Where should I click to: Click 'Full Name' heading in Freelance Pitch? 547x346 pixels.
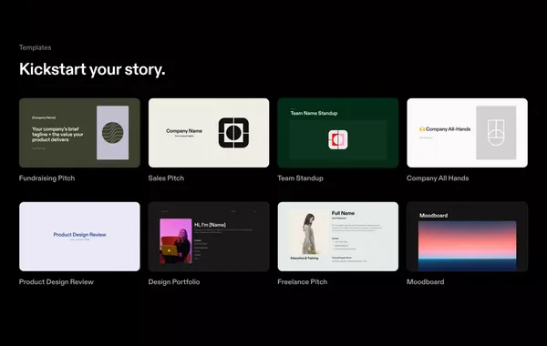pos(343,213)
